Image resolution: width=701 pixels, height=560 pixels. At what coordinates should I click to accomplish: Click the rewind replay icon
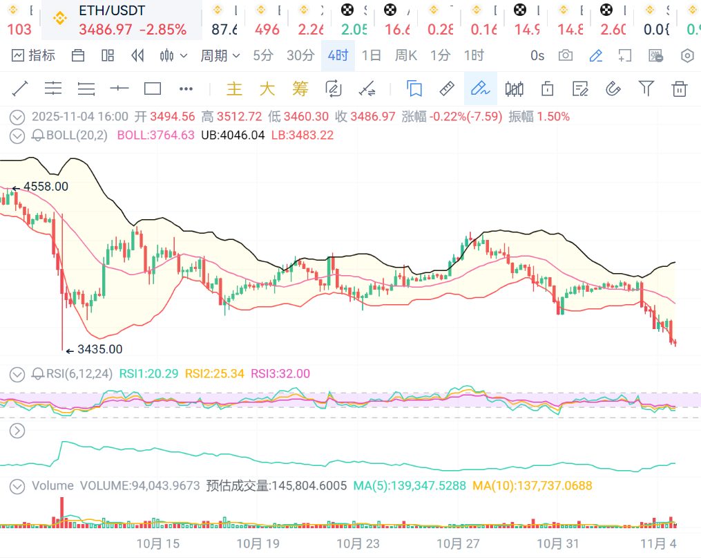[x=137, y=55]
